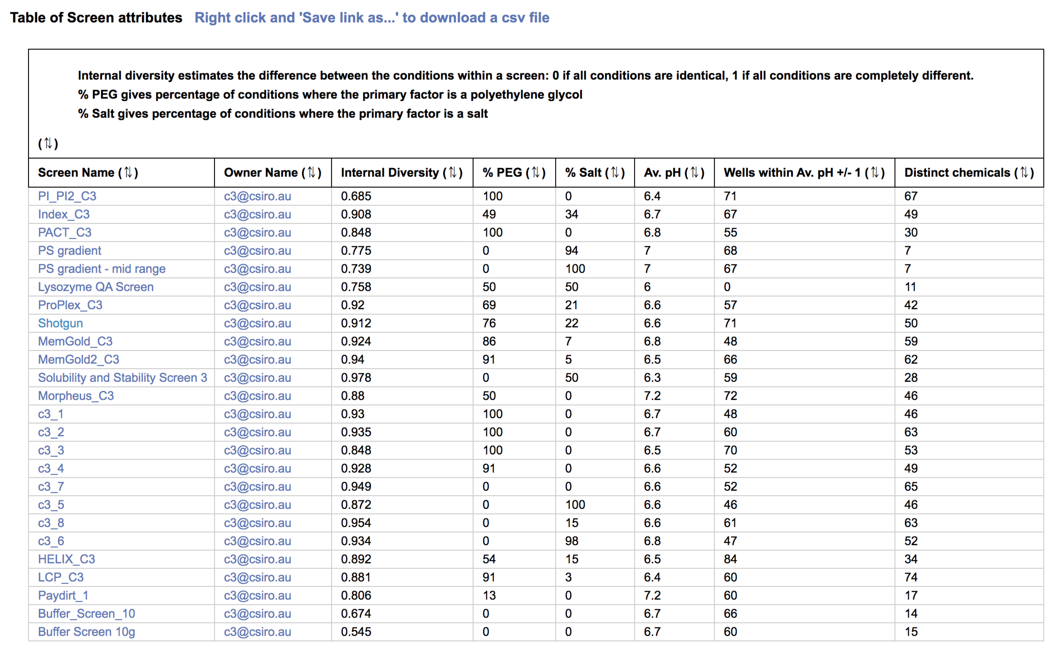Sort table by Screen Name arrows

[x=128, y=172]
